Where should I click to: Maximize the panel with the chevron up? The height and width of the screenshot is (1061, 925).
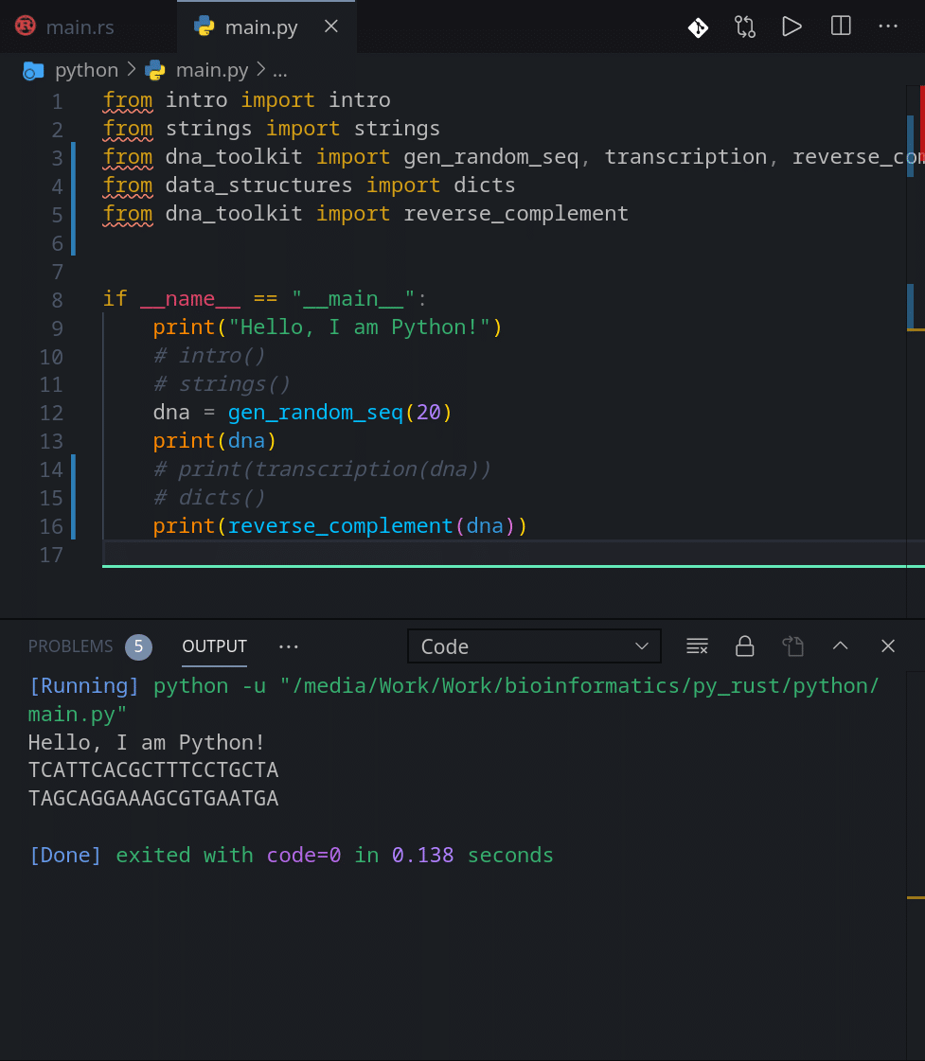(x=841, y=646)
